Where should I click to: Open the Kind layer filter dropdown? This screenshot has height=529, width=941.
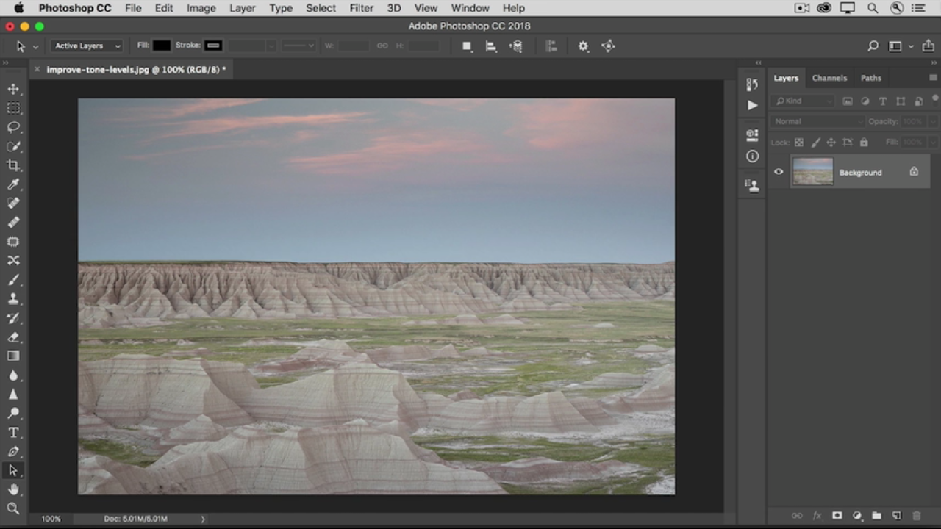pos(803,101)
